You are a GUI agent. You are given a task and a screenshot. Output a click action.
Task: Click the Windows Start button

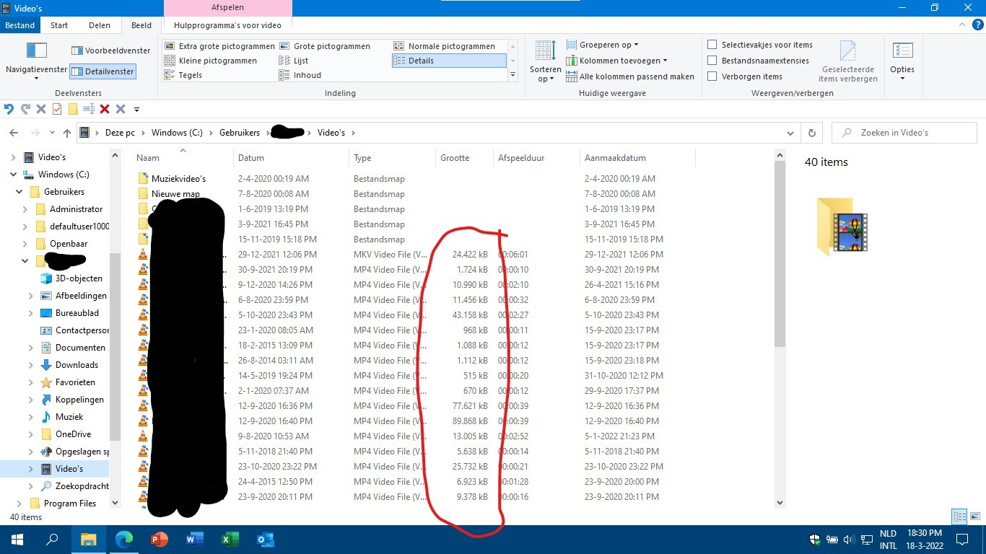pos(17,539)
